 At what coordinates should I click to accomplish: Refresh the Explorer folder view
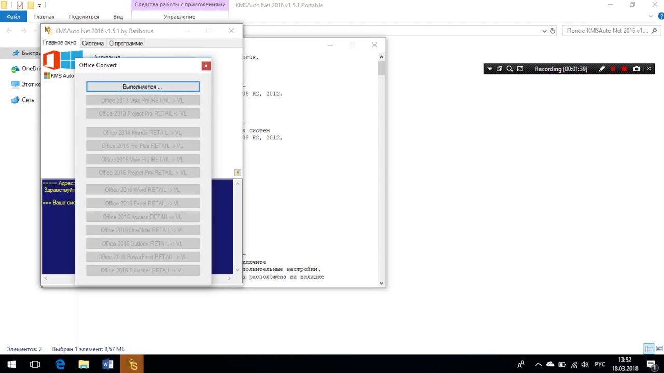[x=552, y=31]
